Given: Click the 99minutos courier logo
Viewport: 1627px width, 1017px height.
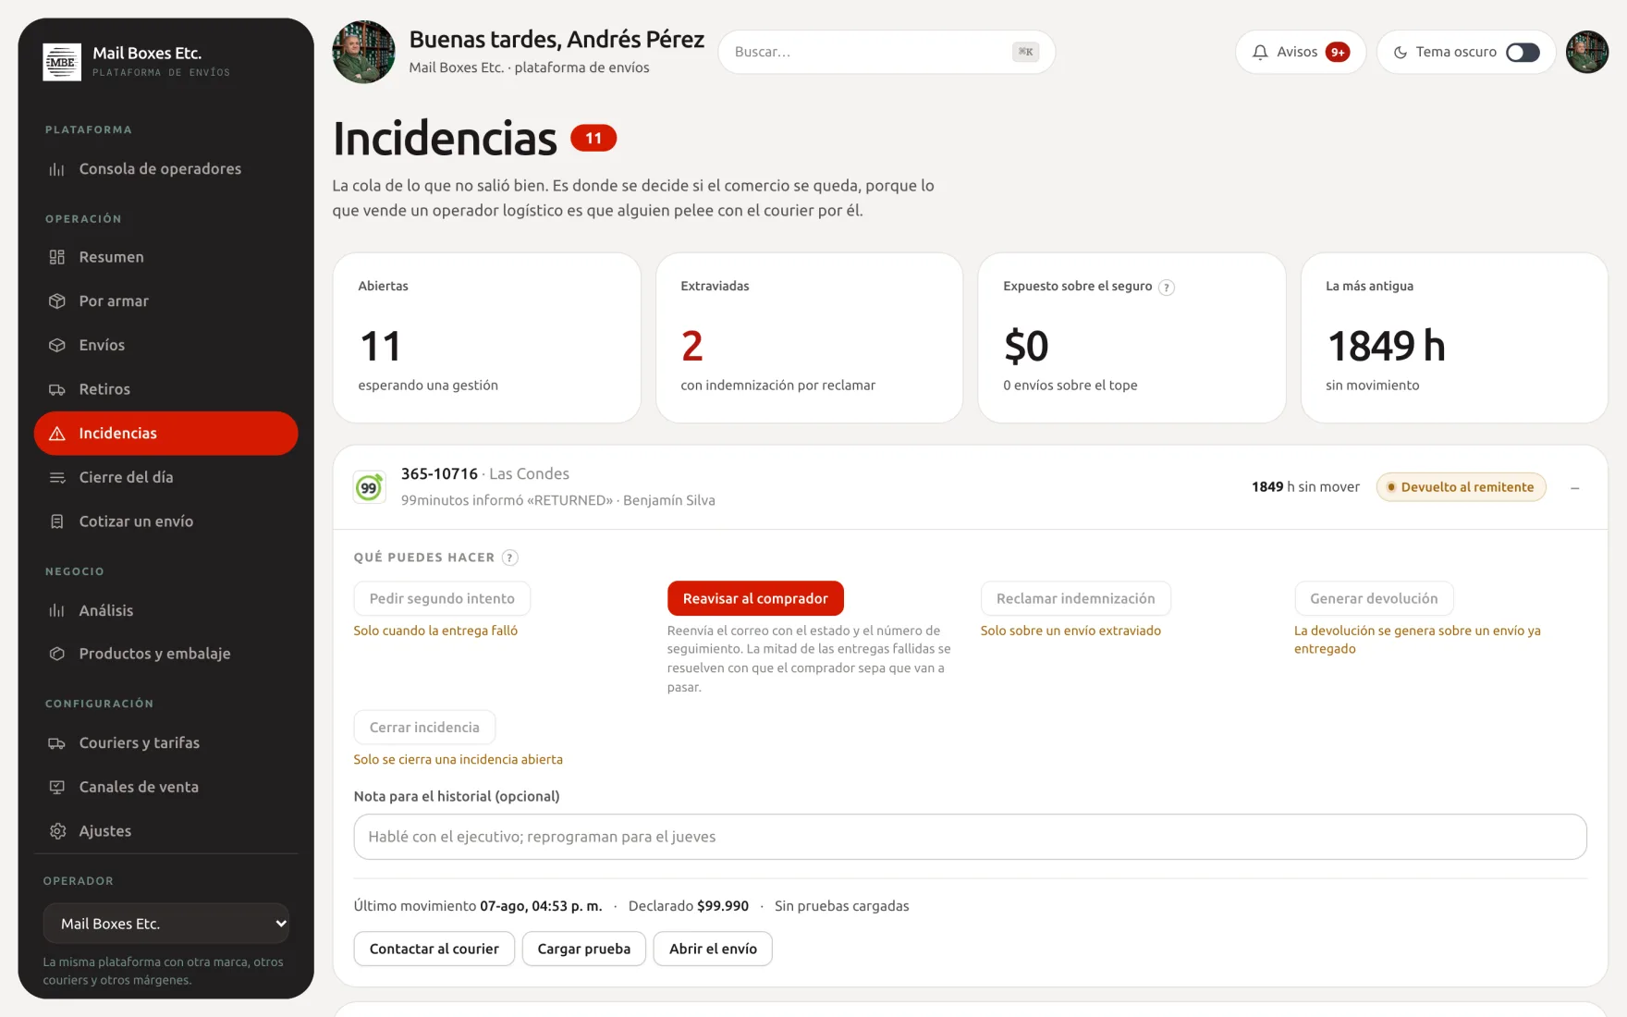Looking at the screenshot, I should [x=369, y=487].
